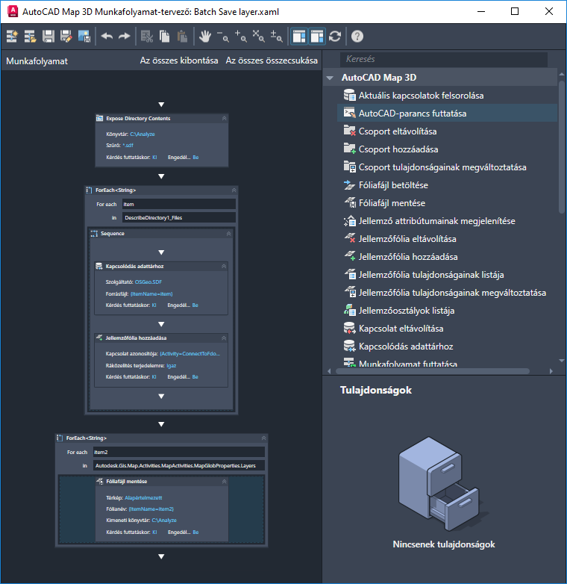Paste the copied activity
The width and height of the screenshot is (567, 584).
(x=182, y=37)
